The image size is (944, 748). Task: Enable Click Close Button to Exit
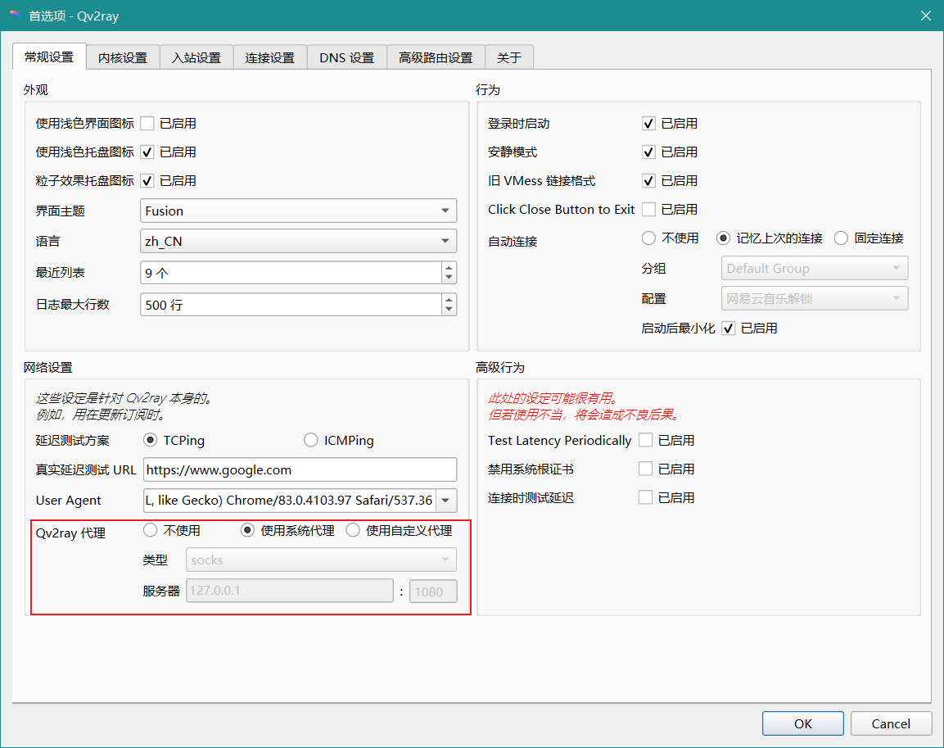coord(648,210)
